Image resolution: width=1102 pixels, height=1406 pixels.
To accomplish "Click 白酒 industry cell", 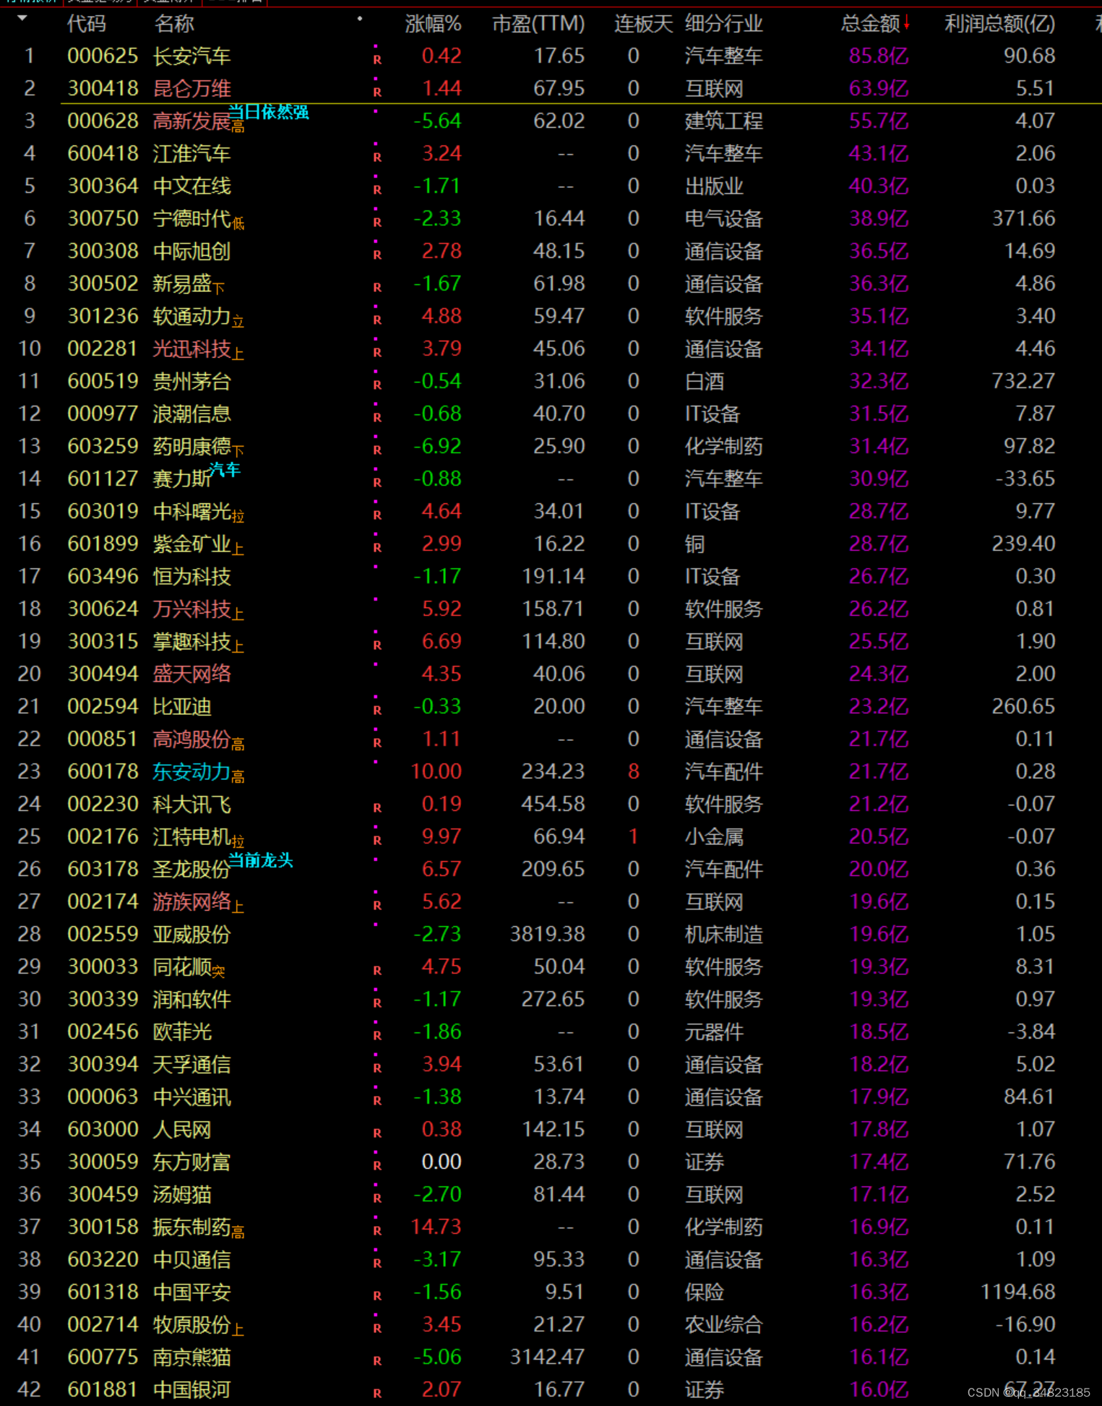I will click(704, 381).
